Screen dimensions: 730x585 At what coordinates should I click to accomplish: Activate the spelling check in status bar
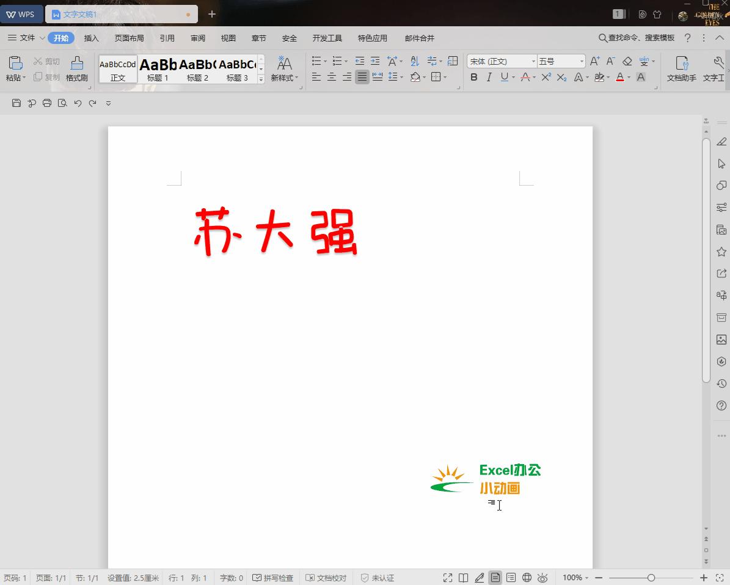pos(273,578)
